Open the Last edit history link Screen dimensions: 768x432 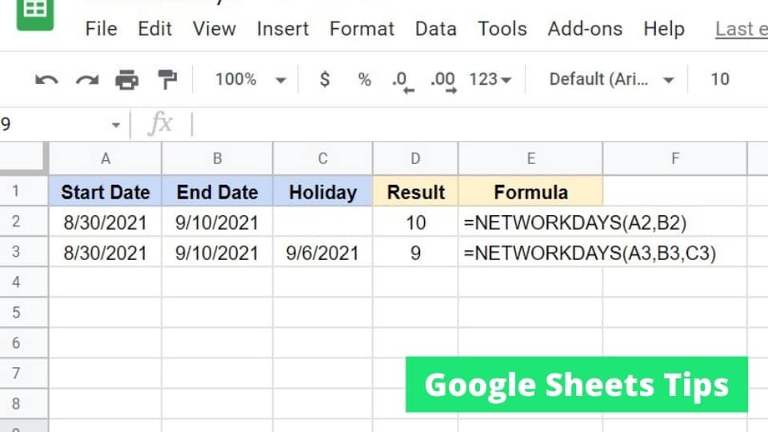coord(741,29)
